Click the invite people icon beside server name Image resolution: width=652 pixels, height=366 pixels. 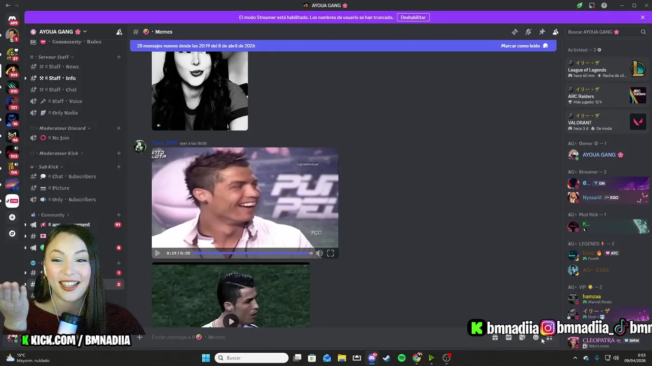click(119, 32)
